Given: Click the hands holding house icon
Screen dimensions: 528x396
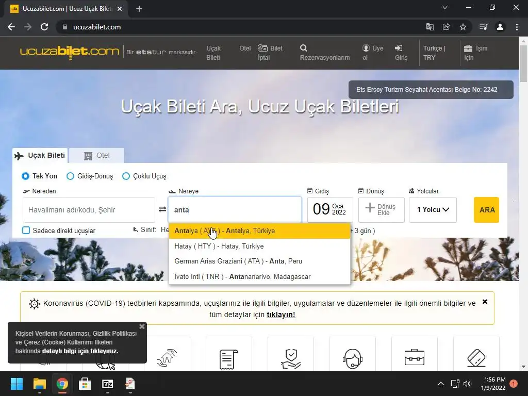Looking at the screenshot, I should point(167,358).
